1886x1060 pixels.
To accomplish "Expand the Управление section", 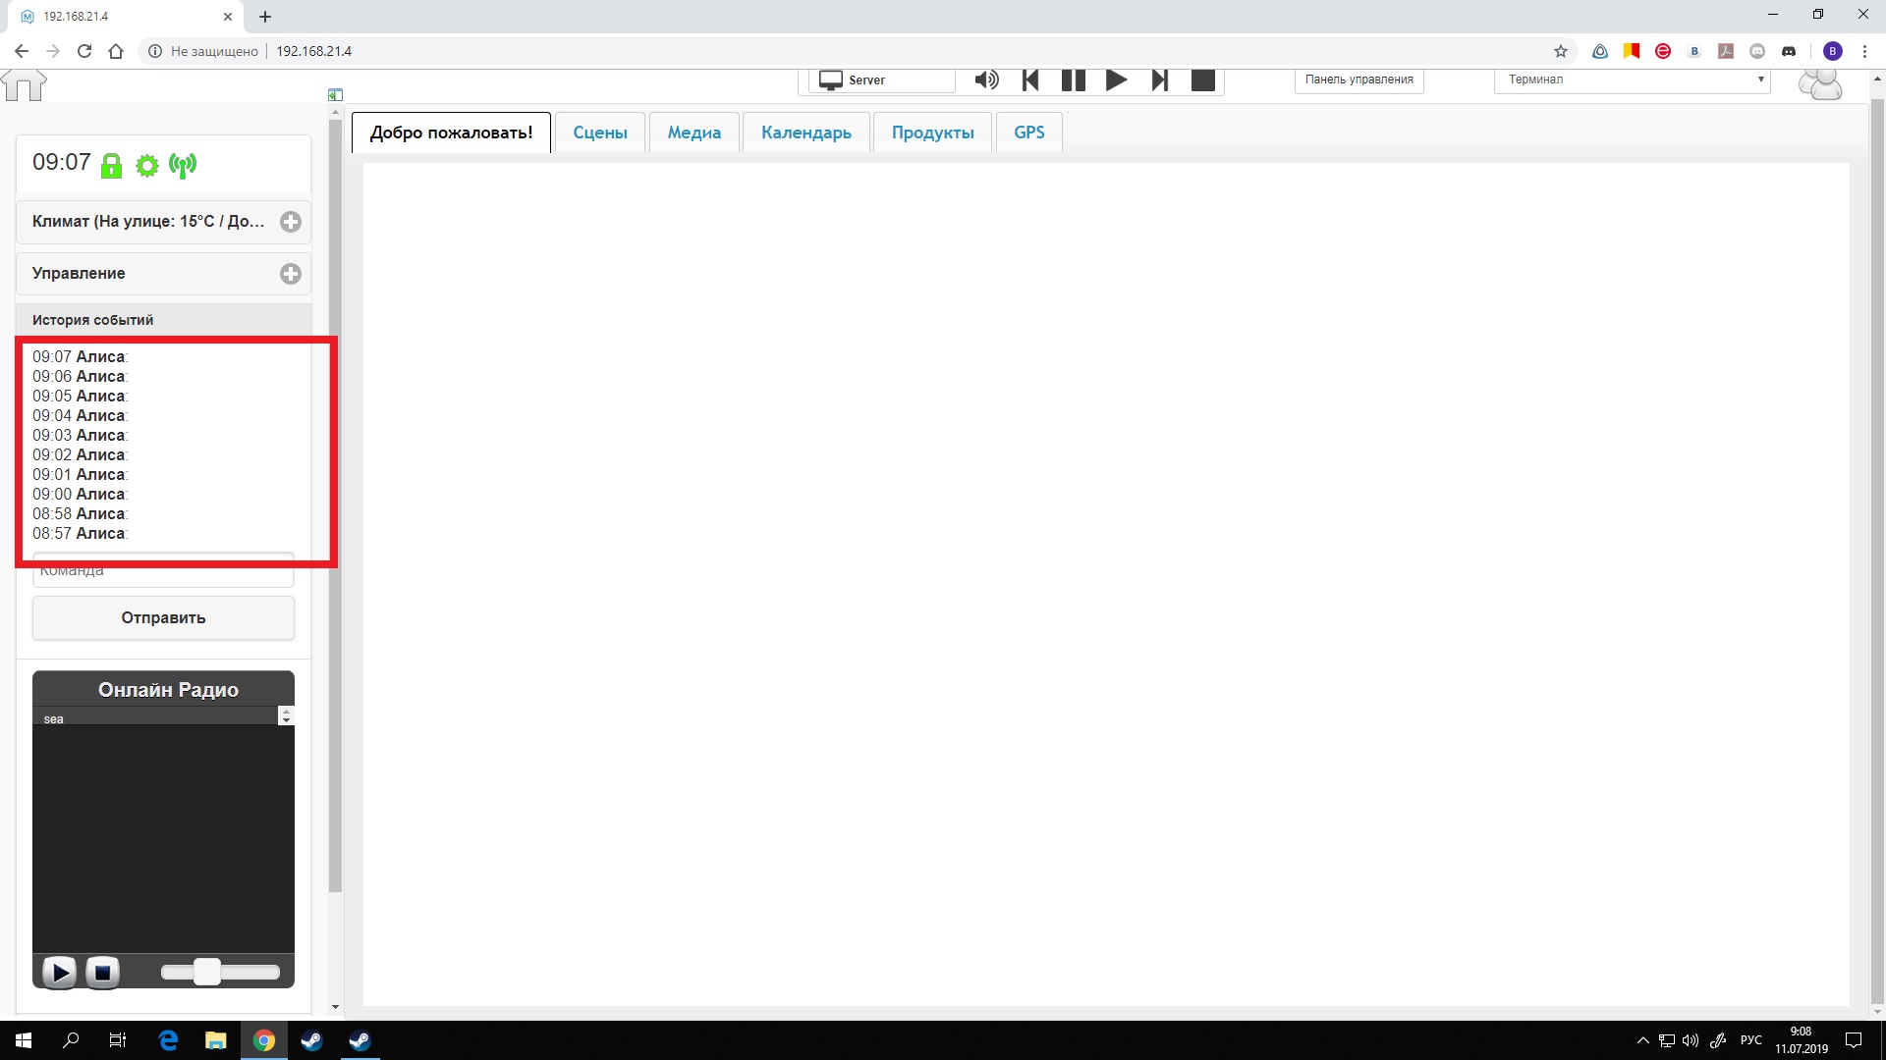I will 291,274.
